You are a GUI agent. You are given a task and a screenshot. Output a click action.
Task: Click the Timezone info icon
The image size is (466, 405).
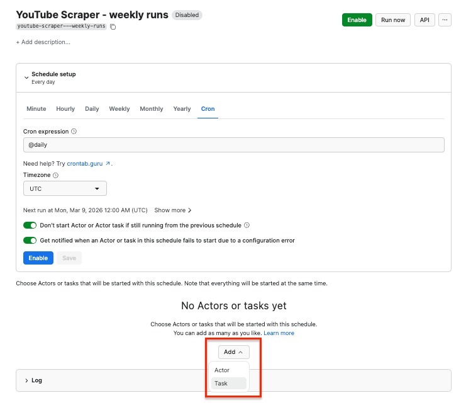click(56, 176)
